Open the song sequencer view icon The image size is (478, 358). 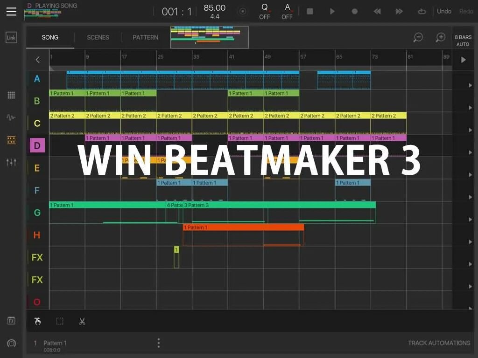(11, 140)
